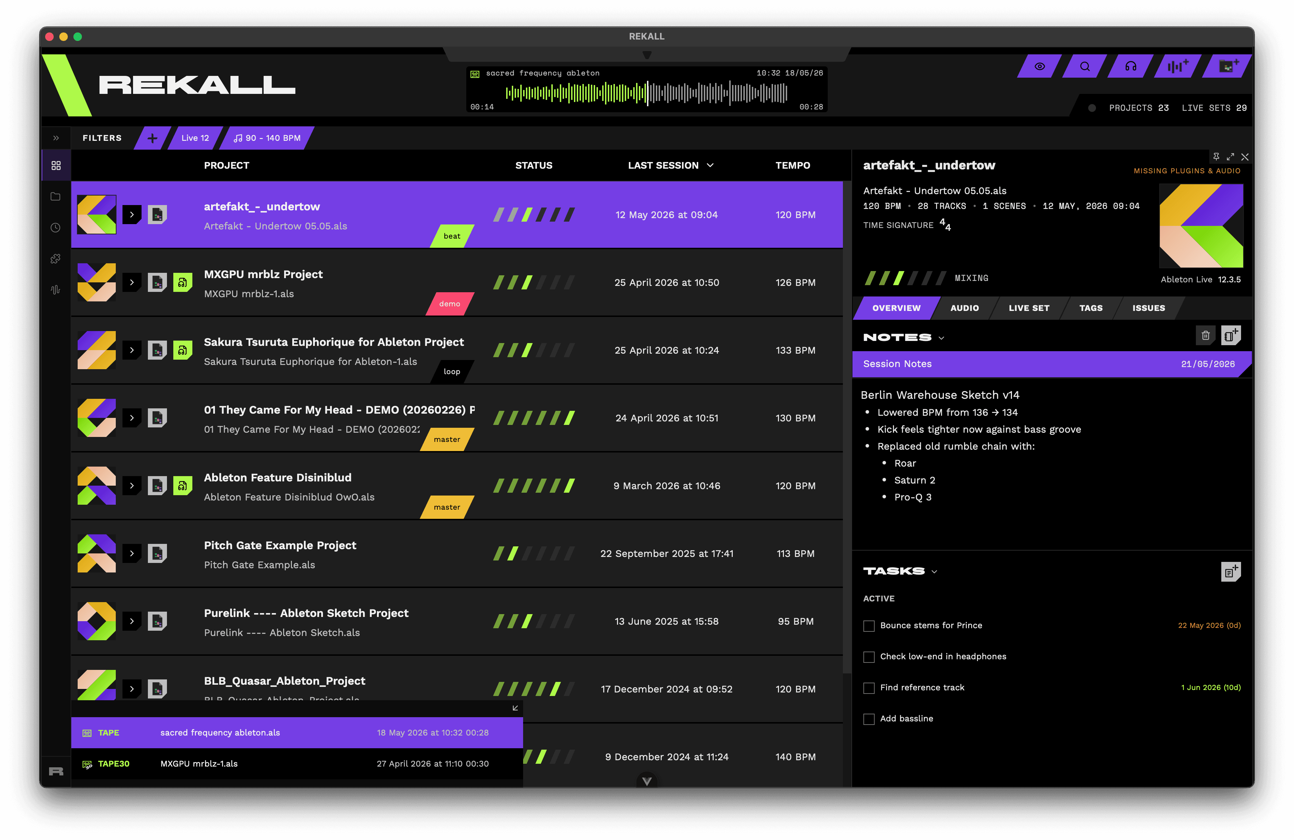Expand the BLB_Quasar_Ableton_Project row

(x=132, y=689)
